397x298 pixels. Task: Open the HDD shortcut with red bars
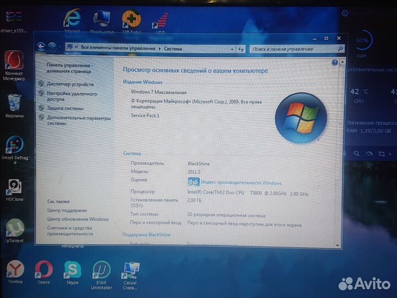(160, 20)
